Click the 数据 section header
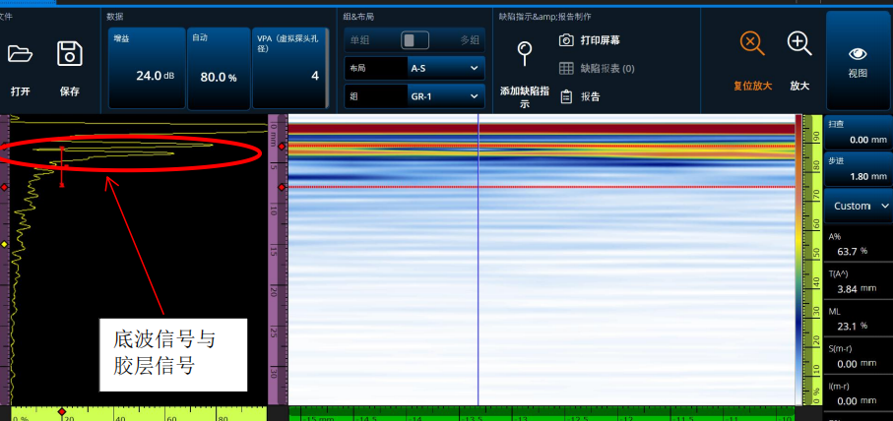The image size is (893, 421). click(115, 17)
